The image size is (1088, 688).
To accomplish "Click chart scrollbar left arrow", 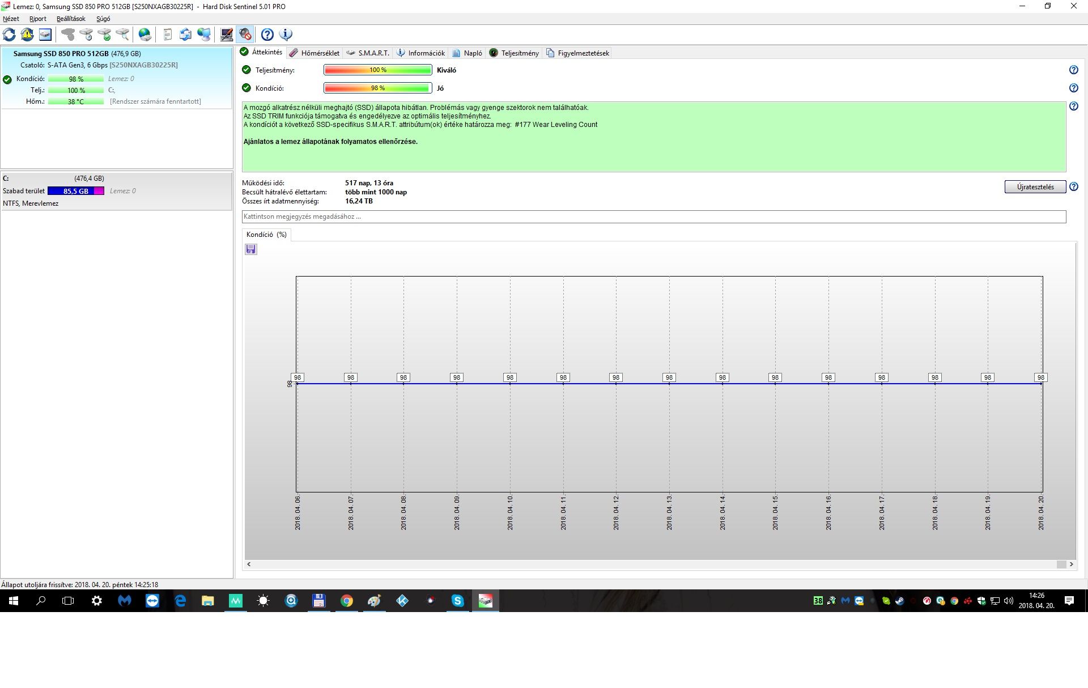I will (249, 564).
